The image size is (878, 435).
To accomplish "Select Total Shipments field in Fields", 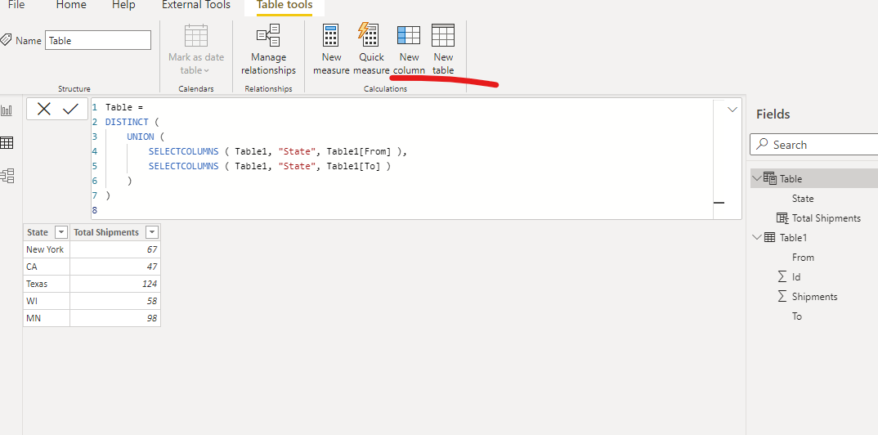I will point(826,217).
